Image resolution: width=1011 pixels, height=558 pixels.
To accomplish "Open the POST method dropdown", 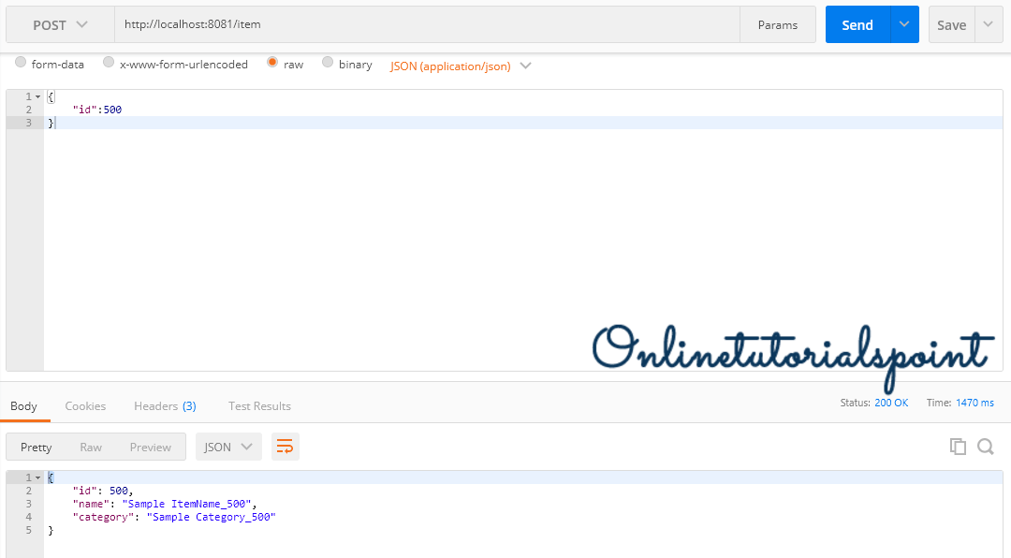I will [60, 25].
